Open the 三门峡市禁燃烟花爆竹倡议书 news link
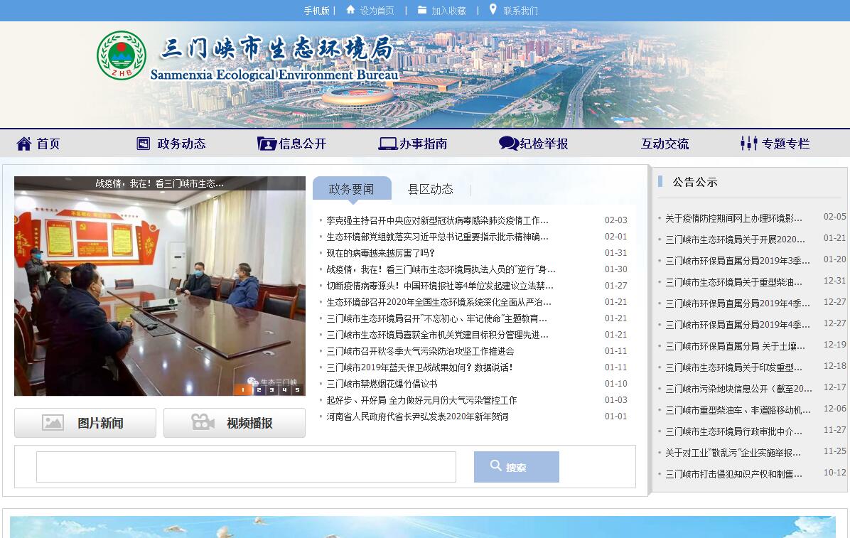The image size is (850, 538). click(x=382, y=384)
